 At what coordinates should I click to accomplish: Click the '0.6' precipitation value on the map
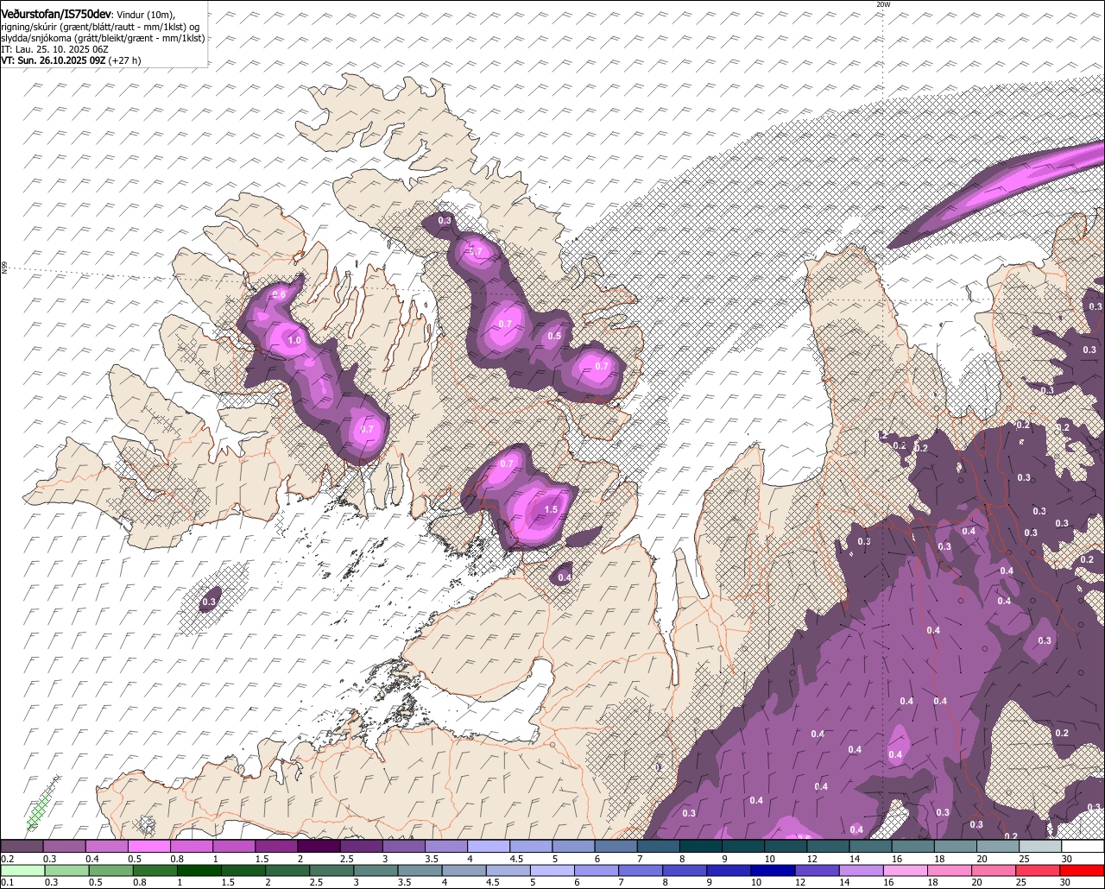[x=279, y=295]
